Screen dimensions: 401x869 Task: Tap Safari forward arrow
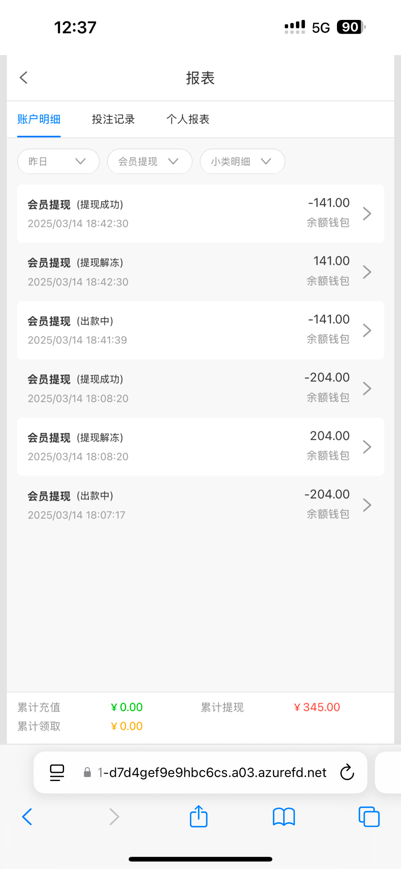[x=114, y=816]
